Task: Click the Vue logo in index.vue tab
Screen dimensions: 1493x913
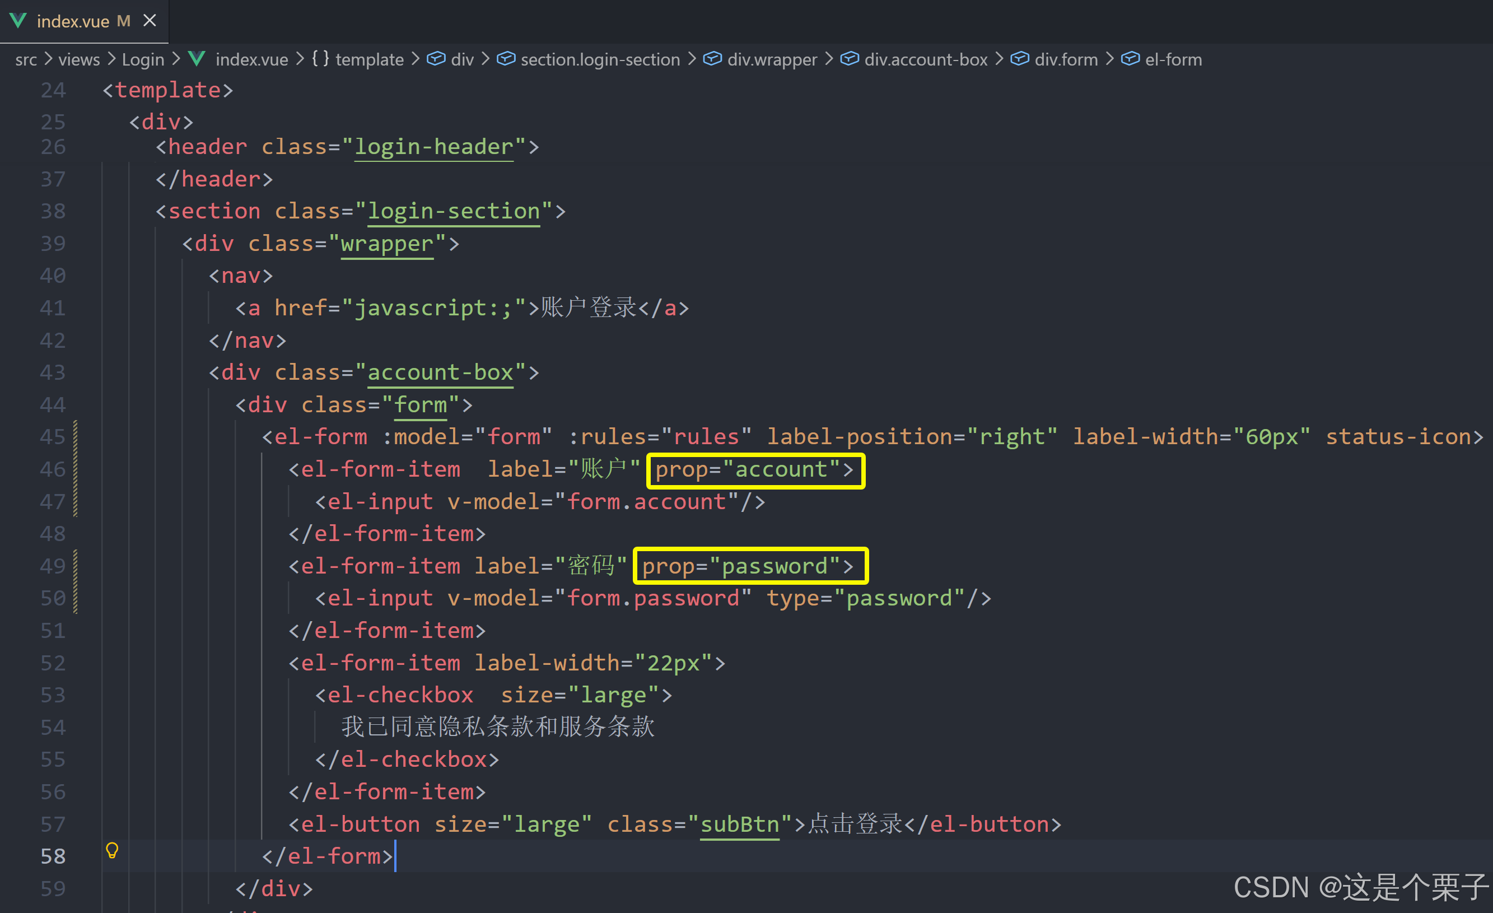Action: [x=18, y=21]
